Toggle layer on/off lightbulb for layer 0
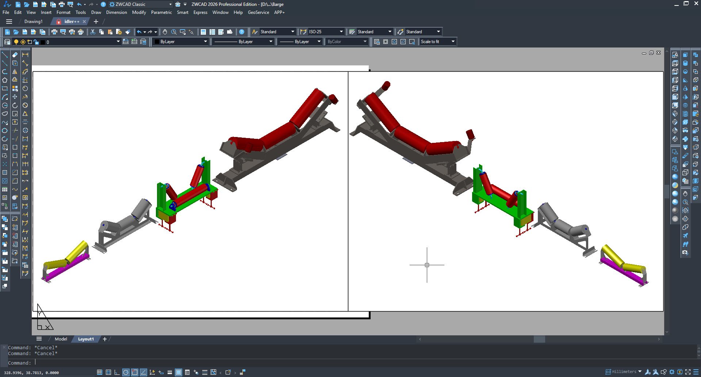 (x=16, y=42)
